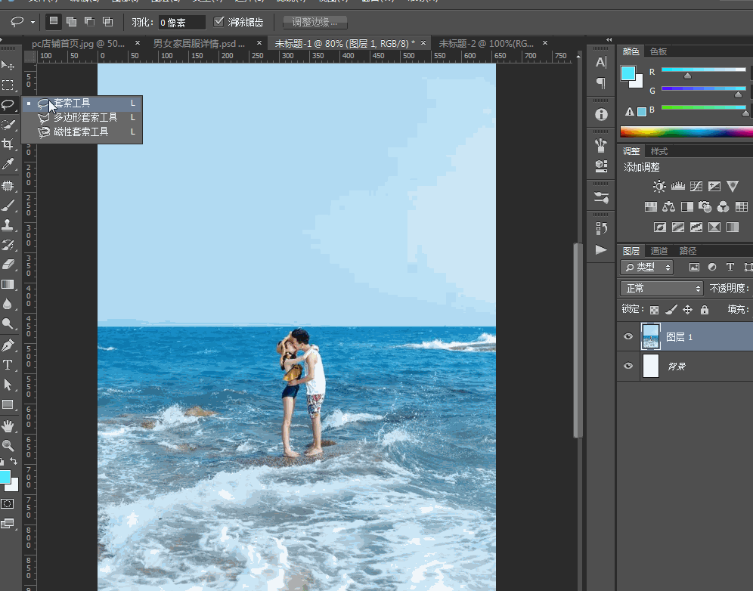Close the 未标题-1 document tab
The image size is (753, 591).
423,43
